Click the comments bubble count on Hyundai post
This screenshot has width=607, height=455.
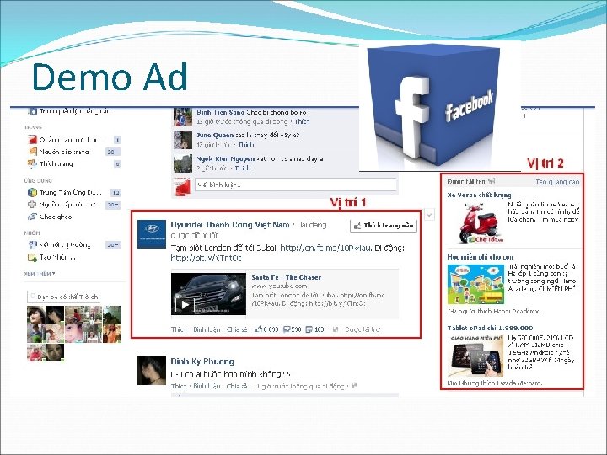(x=293, y=329)
